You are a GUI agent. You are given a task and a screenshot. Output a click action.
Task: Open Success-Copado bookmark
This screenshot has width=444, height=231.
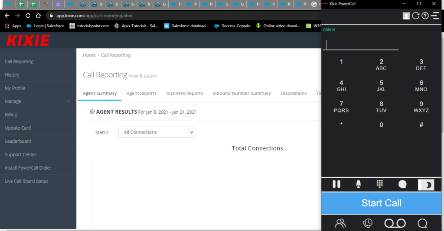(x=232, y=26)
